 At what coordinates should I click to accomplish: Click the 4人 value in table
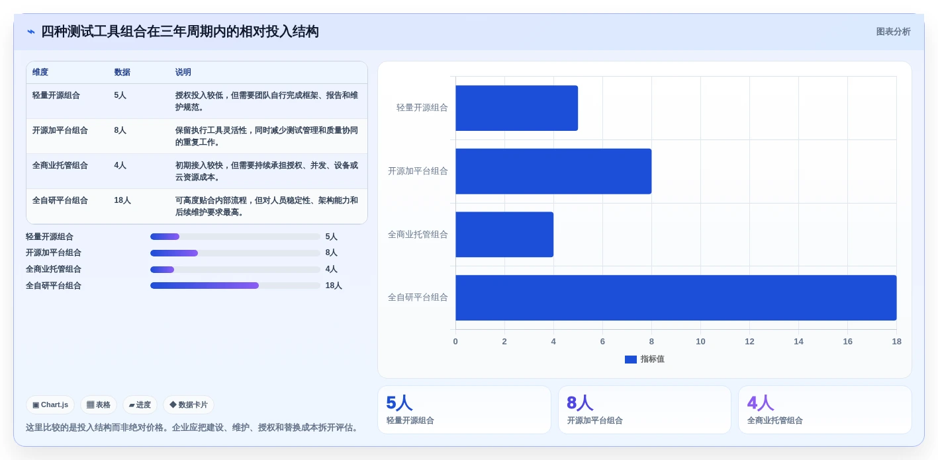point(120,165)
